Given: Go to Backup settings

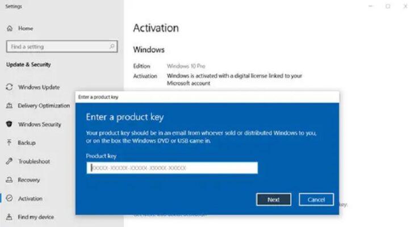Looking at the screenshot, I should pyautogui.click(x=26, y=143).
